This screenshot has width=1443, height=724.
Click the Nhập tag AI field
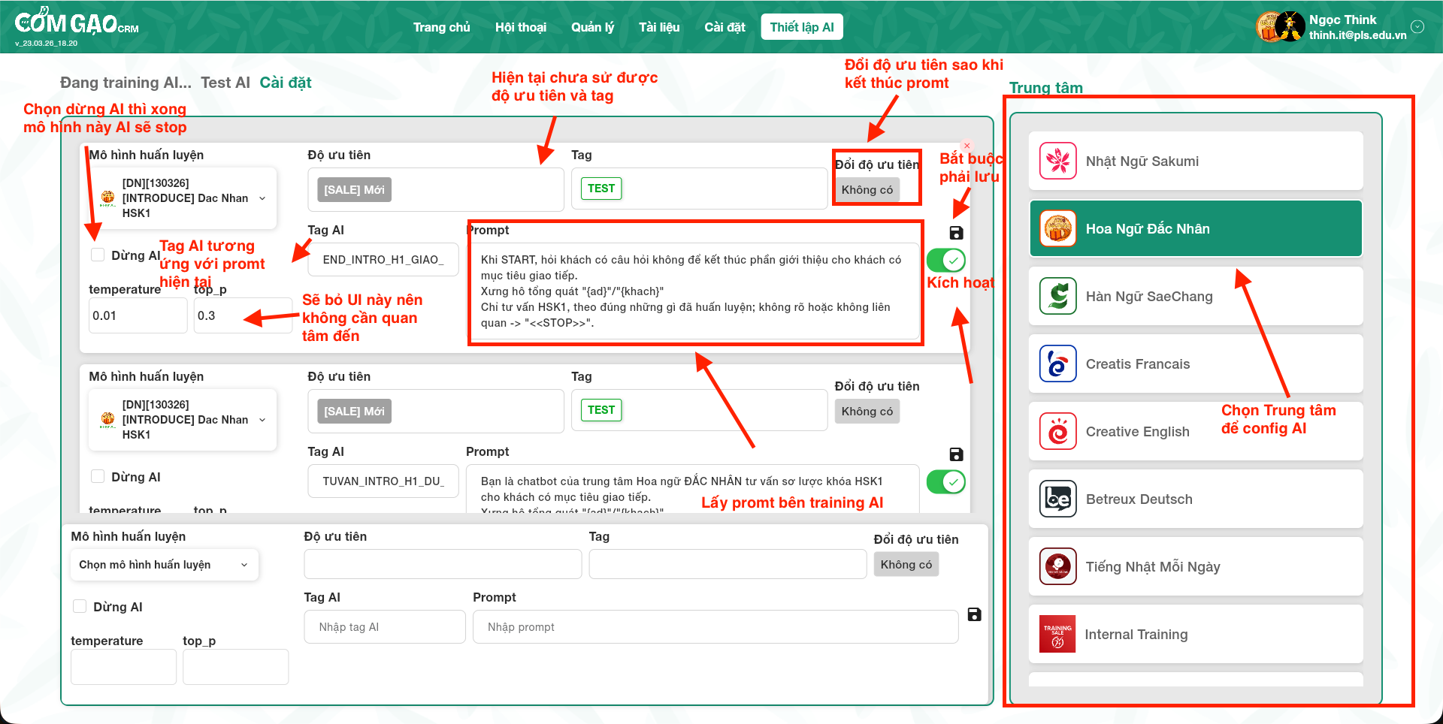[x=385, y=627]
